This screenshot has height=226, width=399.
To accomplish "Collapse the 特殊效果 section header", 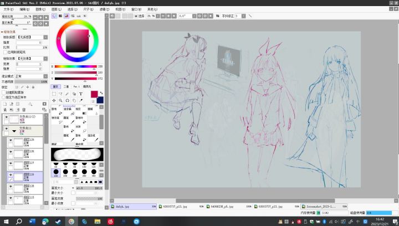I will [8, 32].
